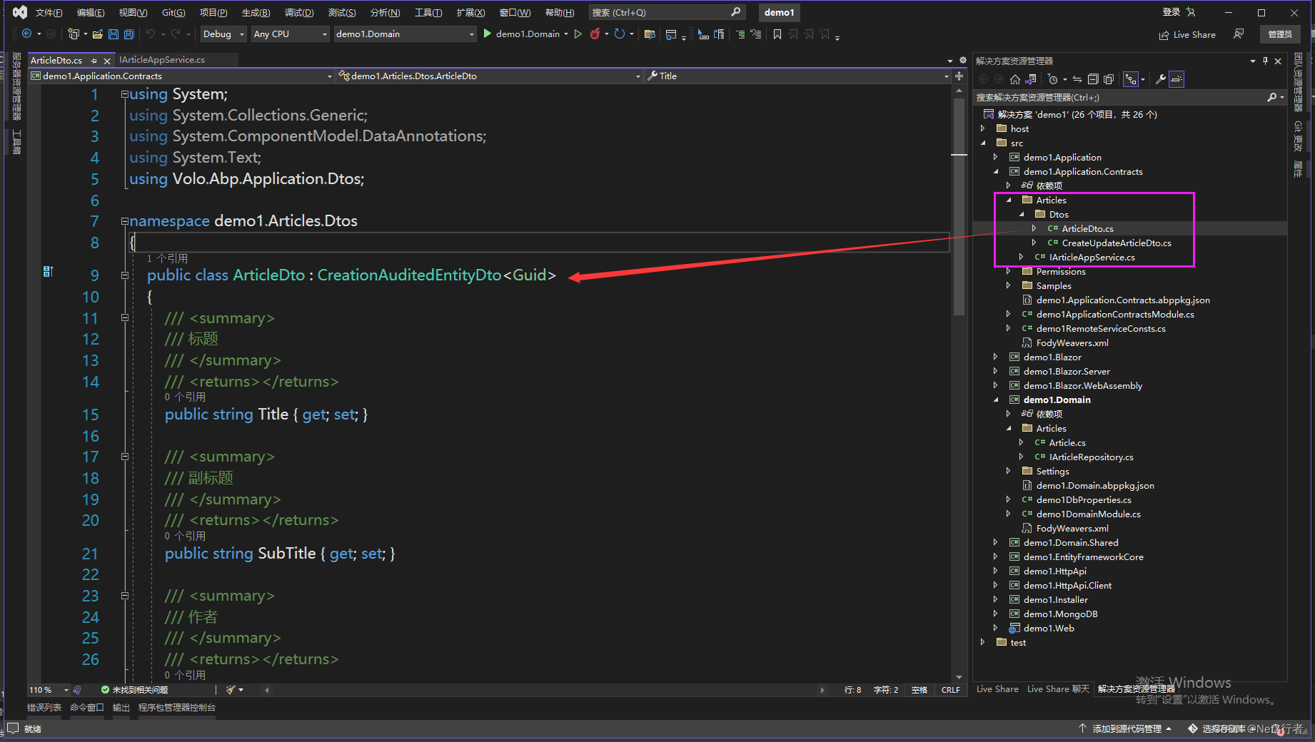Image resolution: width=1315 pixels, height=742 pixels.
Task: Open the 调试(D) Debug menu
Action: pyautogui.click(x=298, y=13)
